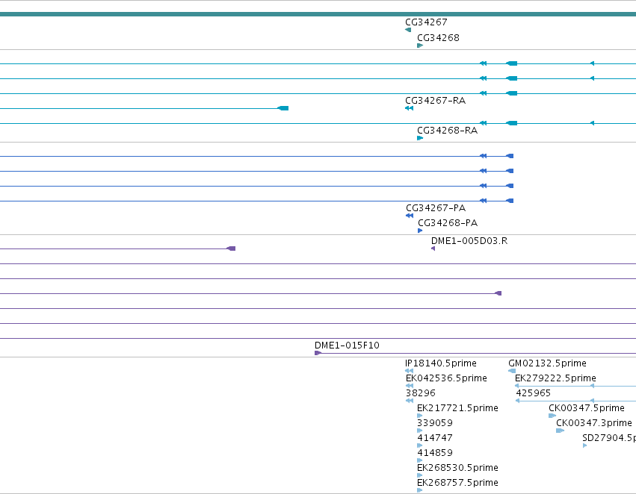
Task: Select the 414747 feature label
Action: tap(435, 438)
